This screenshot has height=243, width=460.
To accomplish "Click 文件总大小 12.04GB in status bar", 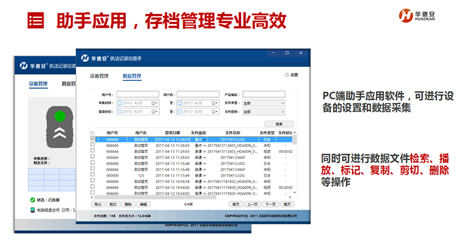I will (135, 216).
